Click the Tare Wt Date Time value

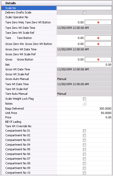pos(73,84)
